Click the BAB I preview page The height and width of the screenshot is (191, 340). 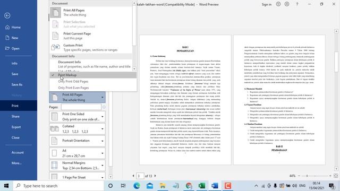point(185,100)
